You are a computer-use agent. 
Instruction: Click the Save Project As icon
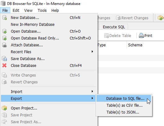click(x=5, y=122)
